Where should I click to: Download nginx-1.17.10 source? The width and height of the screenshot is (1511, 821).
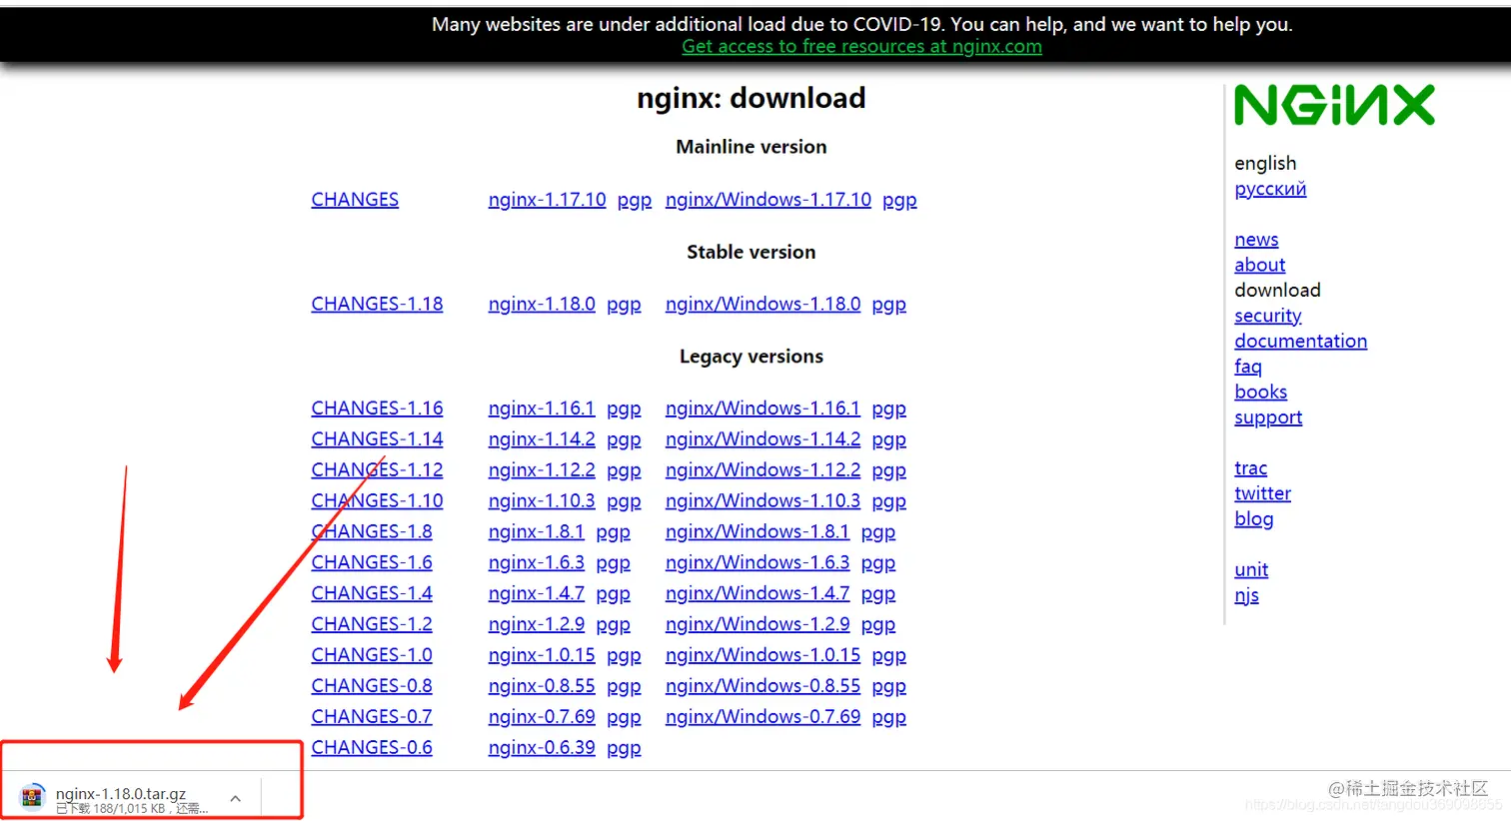pos(547,200)
